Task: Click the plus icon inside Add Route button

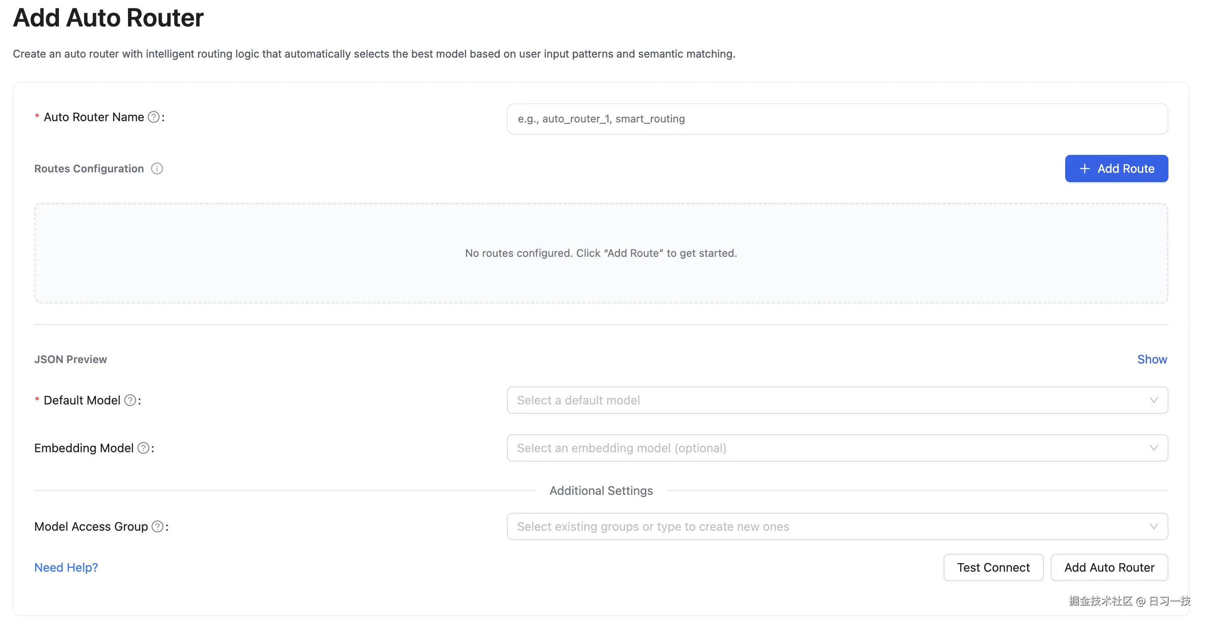Action: [1085, 169]
